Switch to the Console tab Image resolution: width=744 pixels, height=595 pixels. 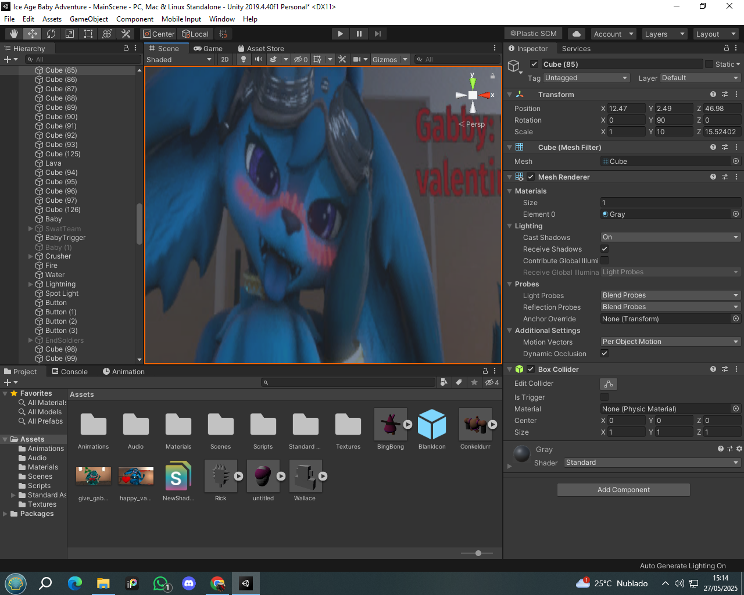69,372
